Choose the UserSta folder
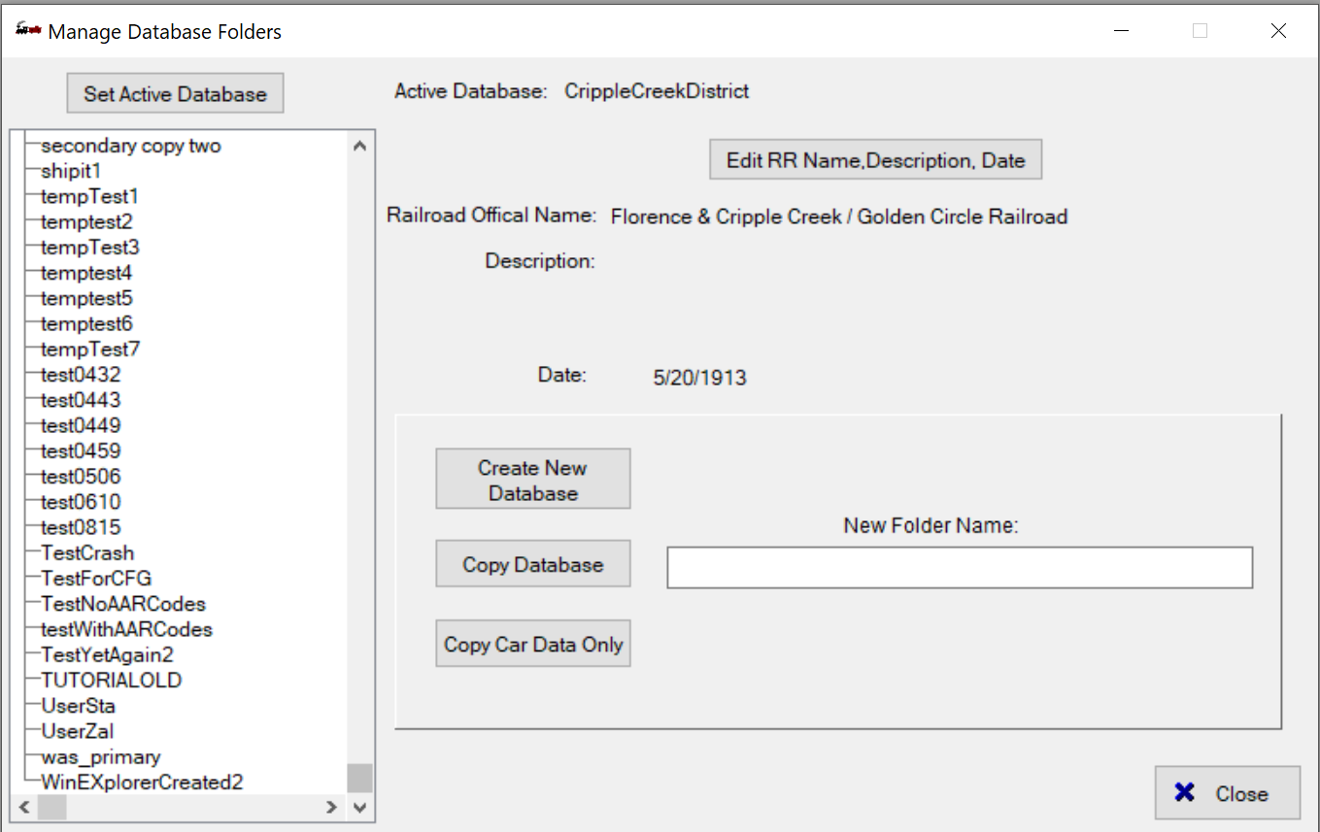This screenshot has height=832, width=1320. pyautogui.click(x=78, y=706)
